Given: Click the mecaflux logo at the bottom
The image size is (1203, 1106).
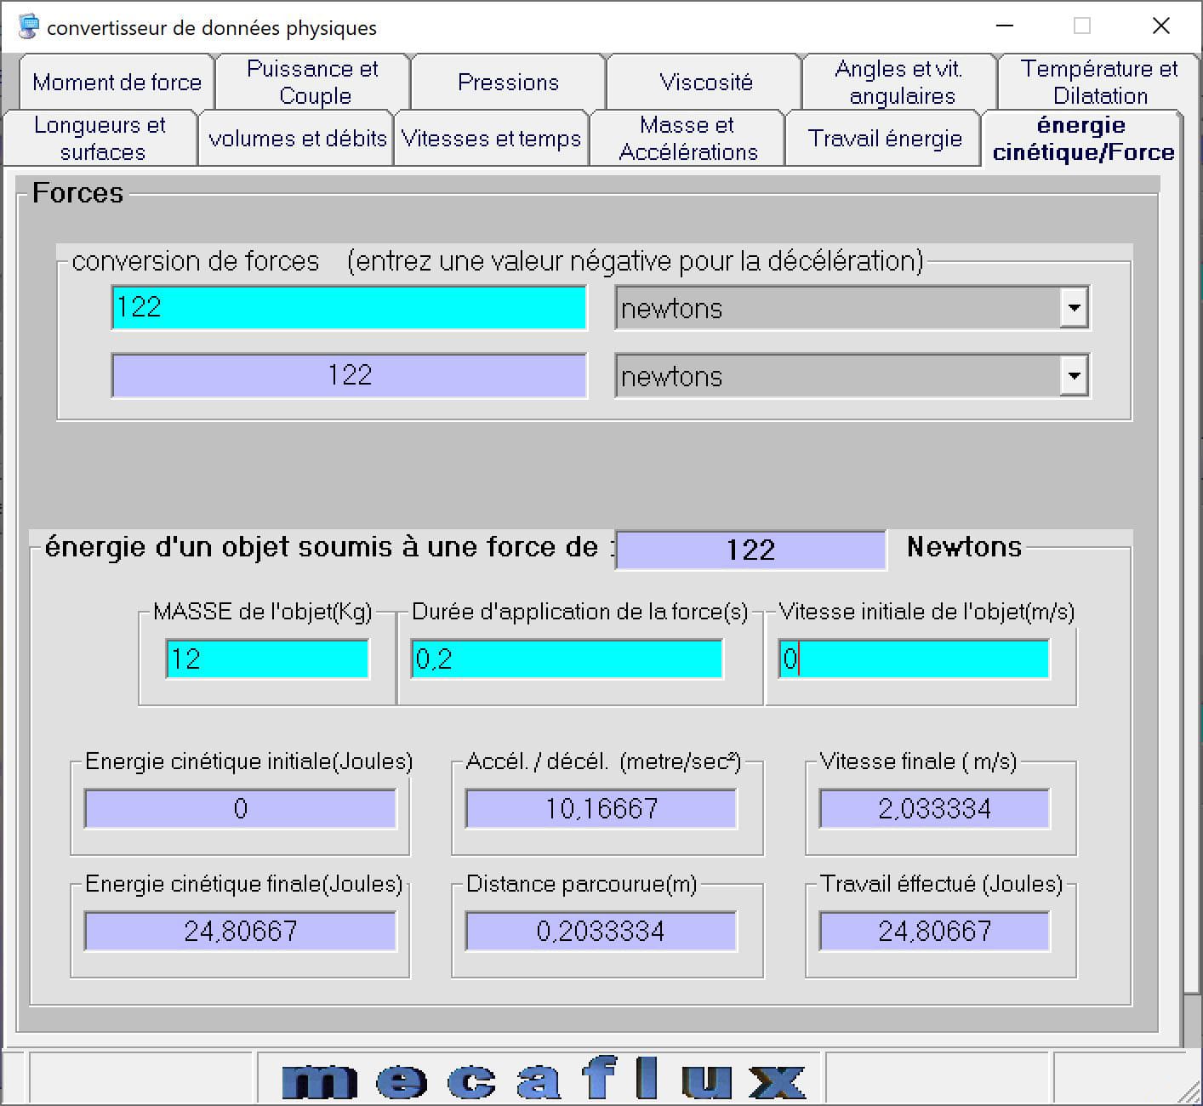Looking at the screenshot, I should coord(541,1079).
